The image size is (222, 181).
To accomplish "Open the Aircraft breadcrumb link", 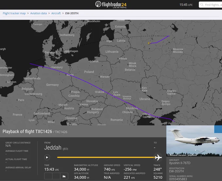I will click(56, 13).
